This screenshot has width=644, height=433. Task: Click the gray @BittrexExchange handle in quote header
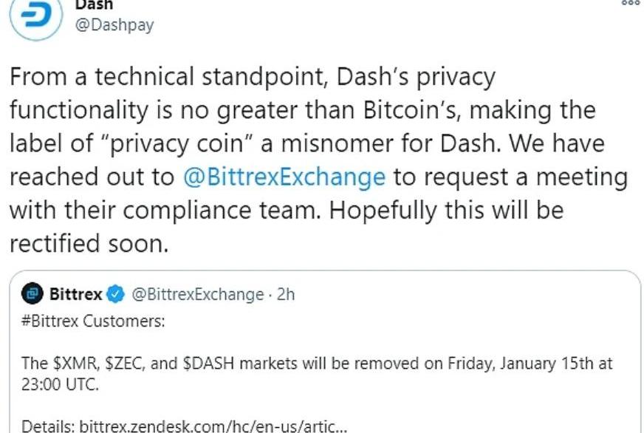point(197,295)
